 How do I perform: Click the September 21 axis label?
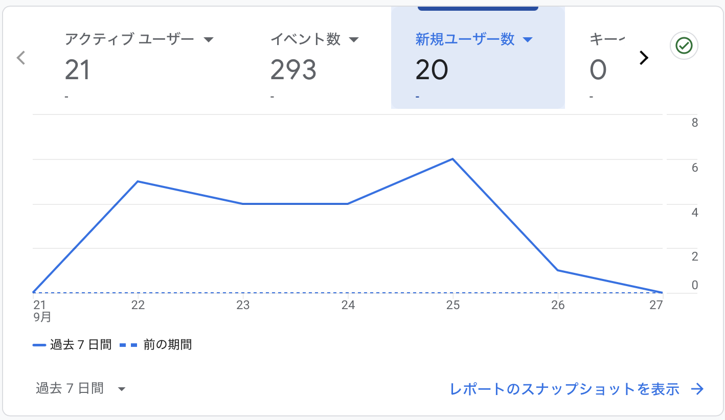[x=39, y=305]
